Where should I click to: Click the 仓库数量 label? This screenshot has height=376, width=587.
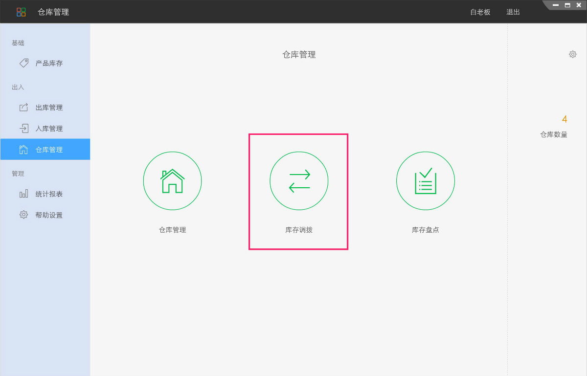click(554, 134)
